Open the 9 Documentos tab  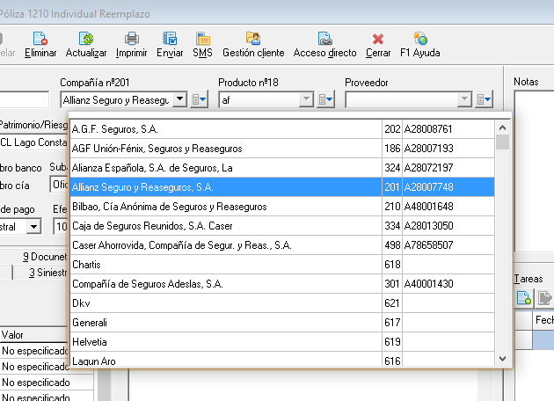click(45, 257)
